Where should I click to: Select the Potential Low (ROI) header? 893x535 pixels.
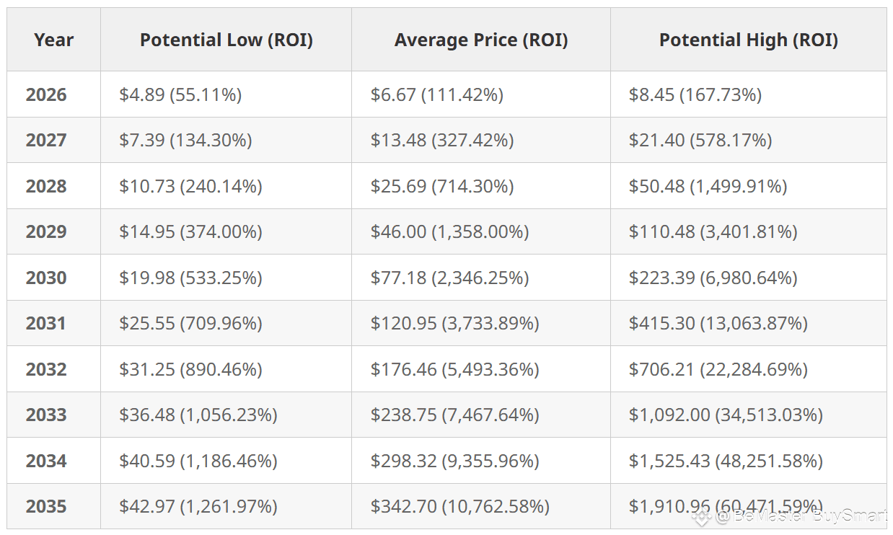click(226, 40)
